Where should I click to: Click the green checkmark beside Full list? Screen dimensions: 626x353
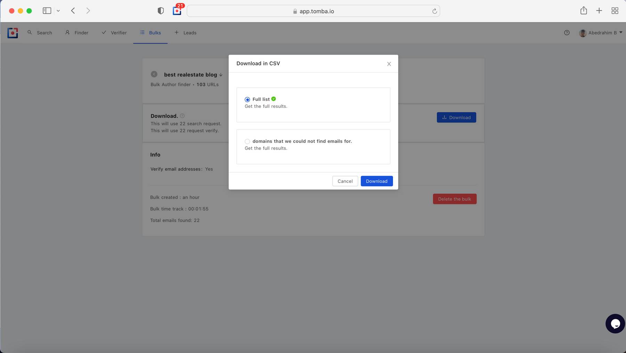tap(274, 99)
